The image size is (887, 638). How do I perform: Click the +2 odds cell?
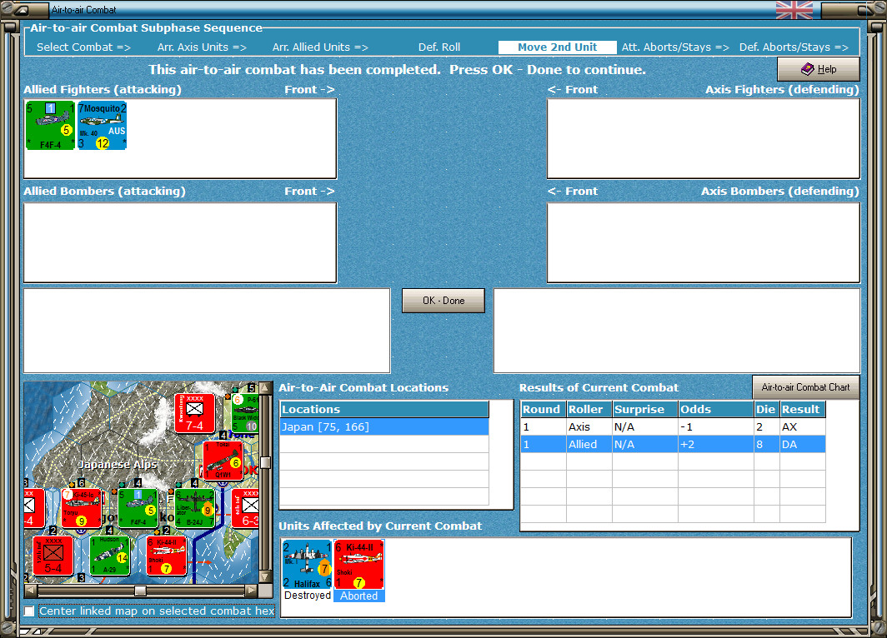715,444
